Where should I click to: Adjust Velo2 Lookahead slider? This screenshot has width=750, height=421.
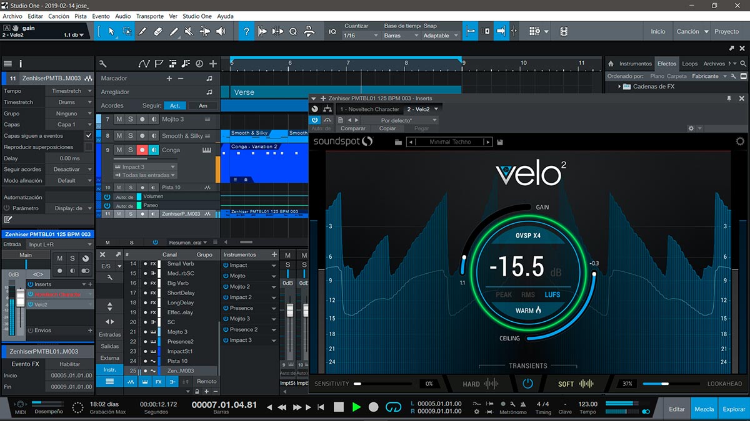[672, 384]
